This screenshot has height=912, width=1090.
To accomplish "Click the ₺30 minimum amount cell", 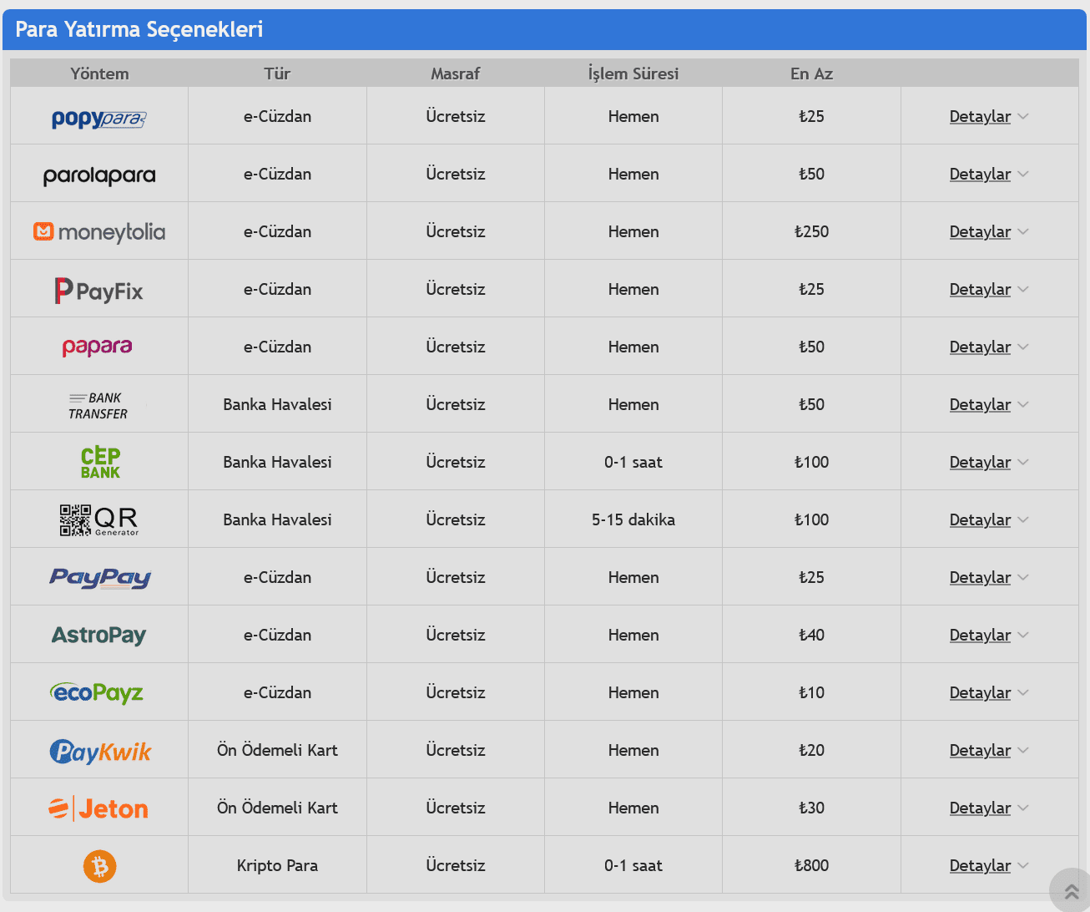I will (x=811, y=808).
